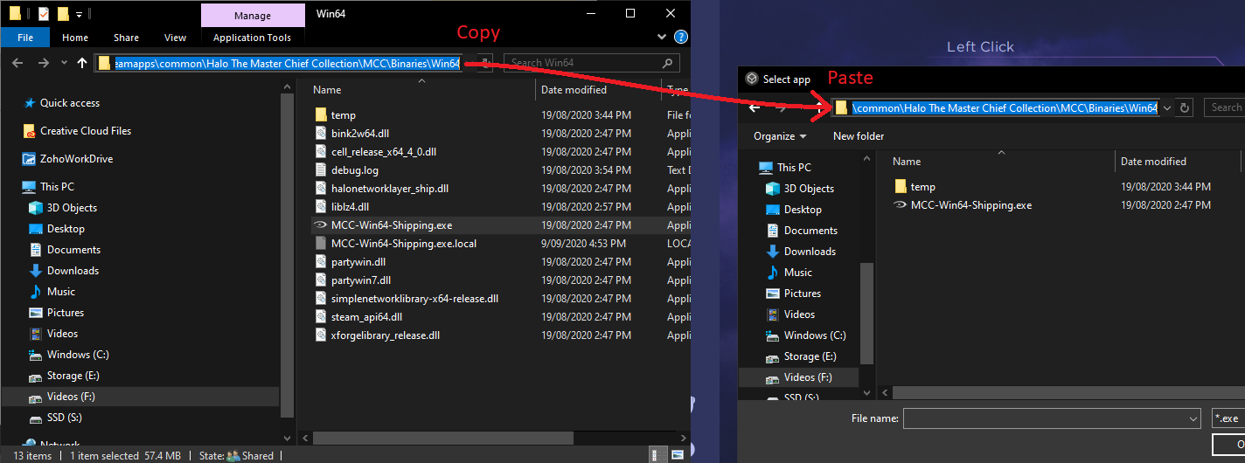Open recent locations dropdown in Explorer
This screenshot has width=1245, height=463.
64,63
